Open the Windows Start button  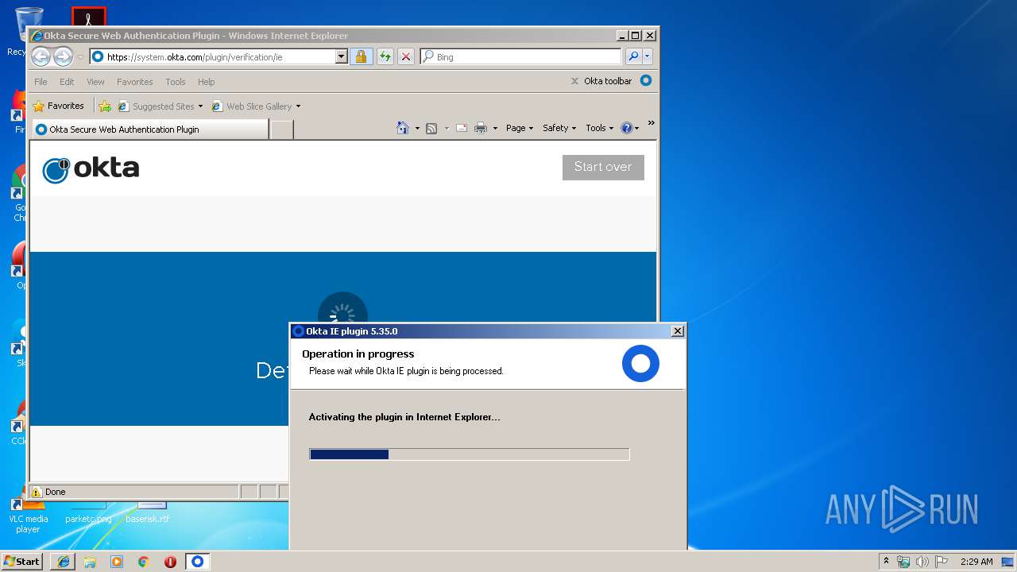[21, 561]
